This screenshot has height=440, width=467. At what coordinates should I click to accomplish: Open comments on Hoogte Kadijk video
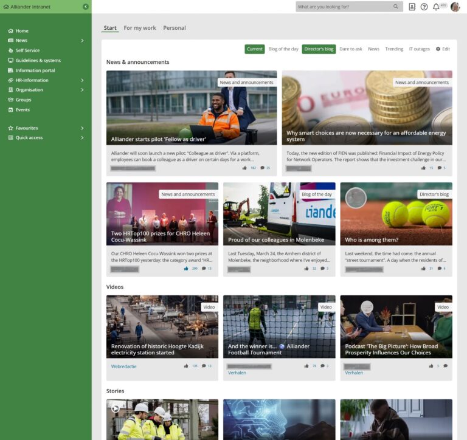[204, 366]
